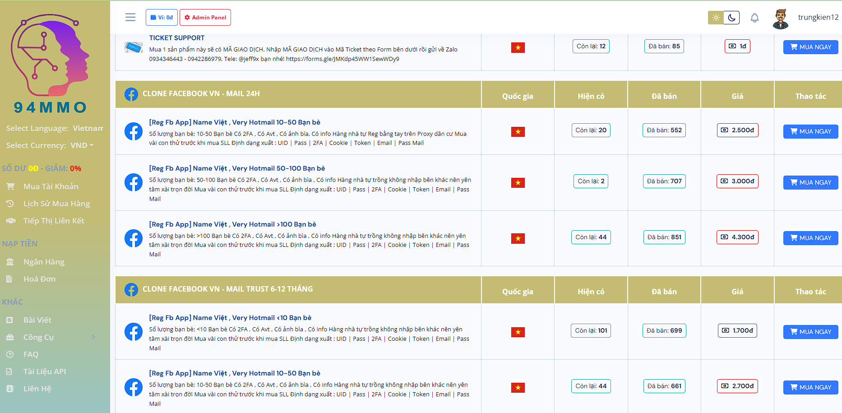This screenshot has height=413, width=842.
Task: Click the 2.500đ price badge
Action: [x=737, y=130]
